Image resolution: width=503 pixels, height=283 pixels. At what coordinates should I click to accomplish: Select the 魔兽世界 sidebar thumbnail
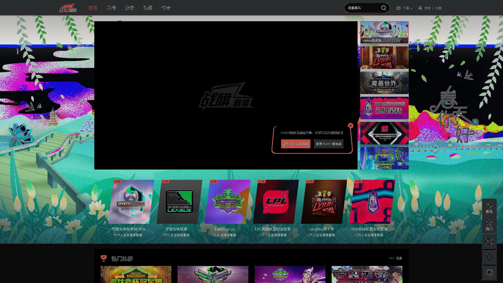pos(384,83)
